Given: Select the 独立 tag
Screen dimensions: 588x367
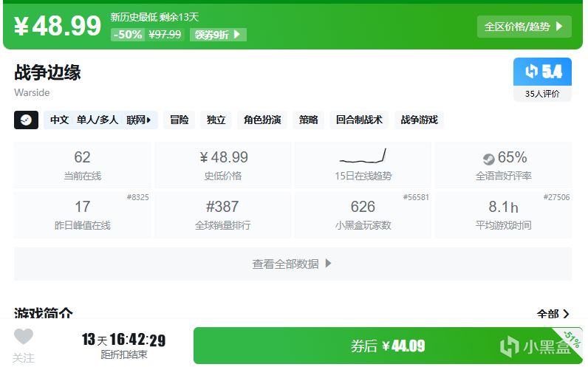Looking at the screenshot, I should (x=216, y=120).
